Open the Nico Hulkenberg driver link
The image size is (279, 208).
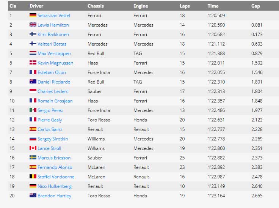[x=55, y=186]
